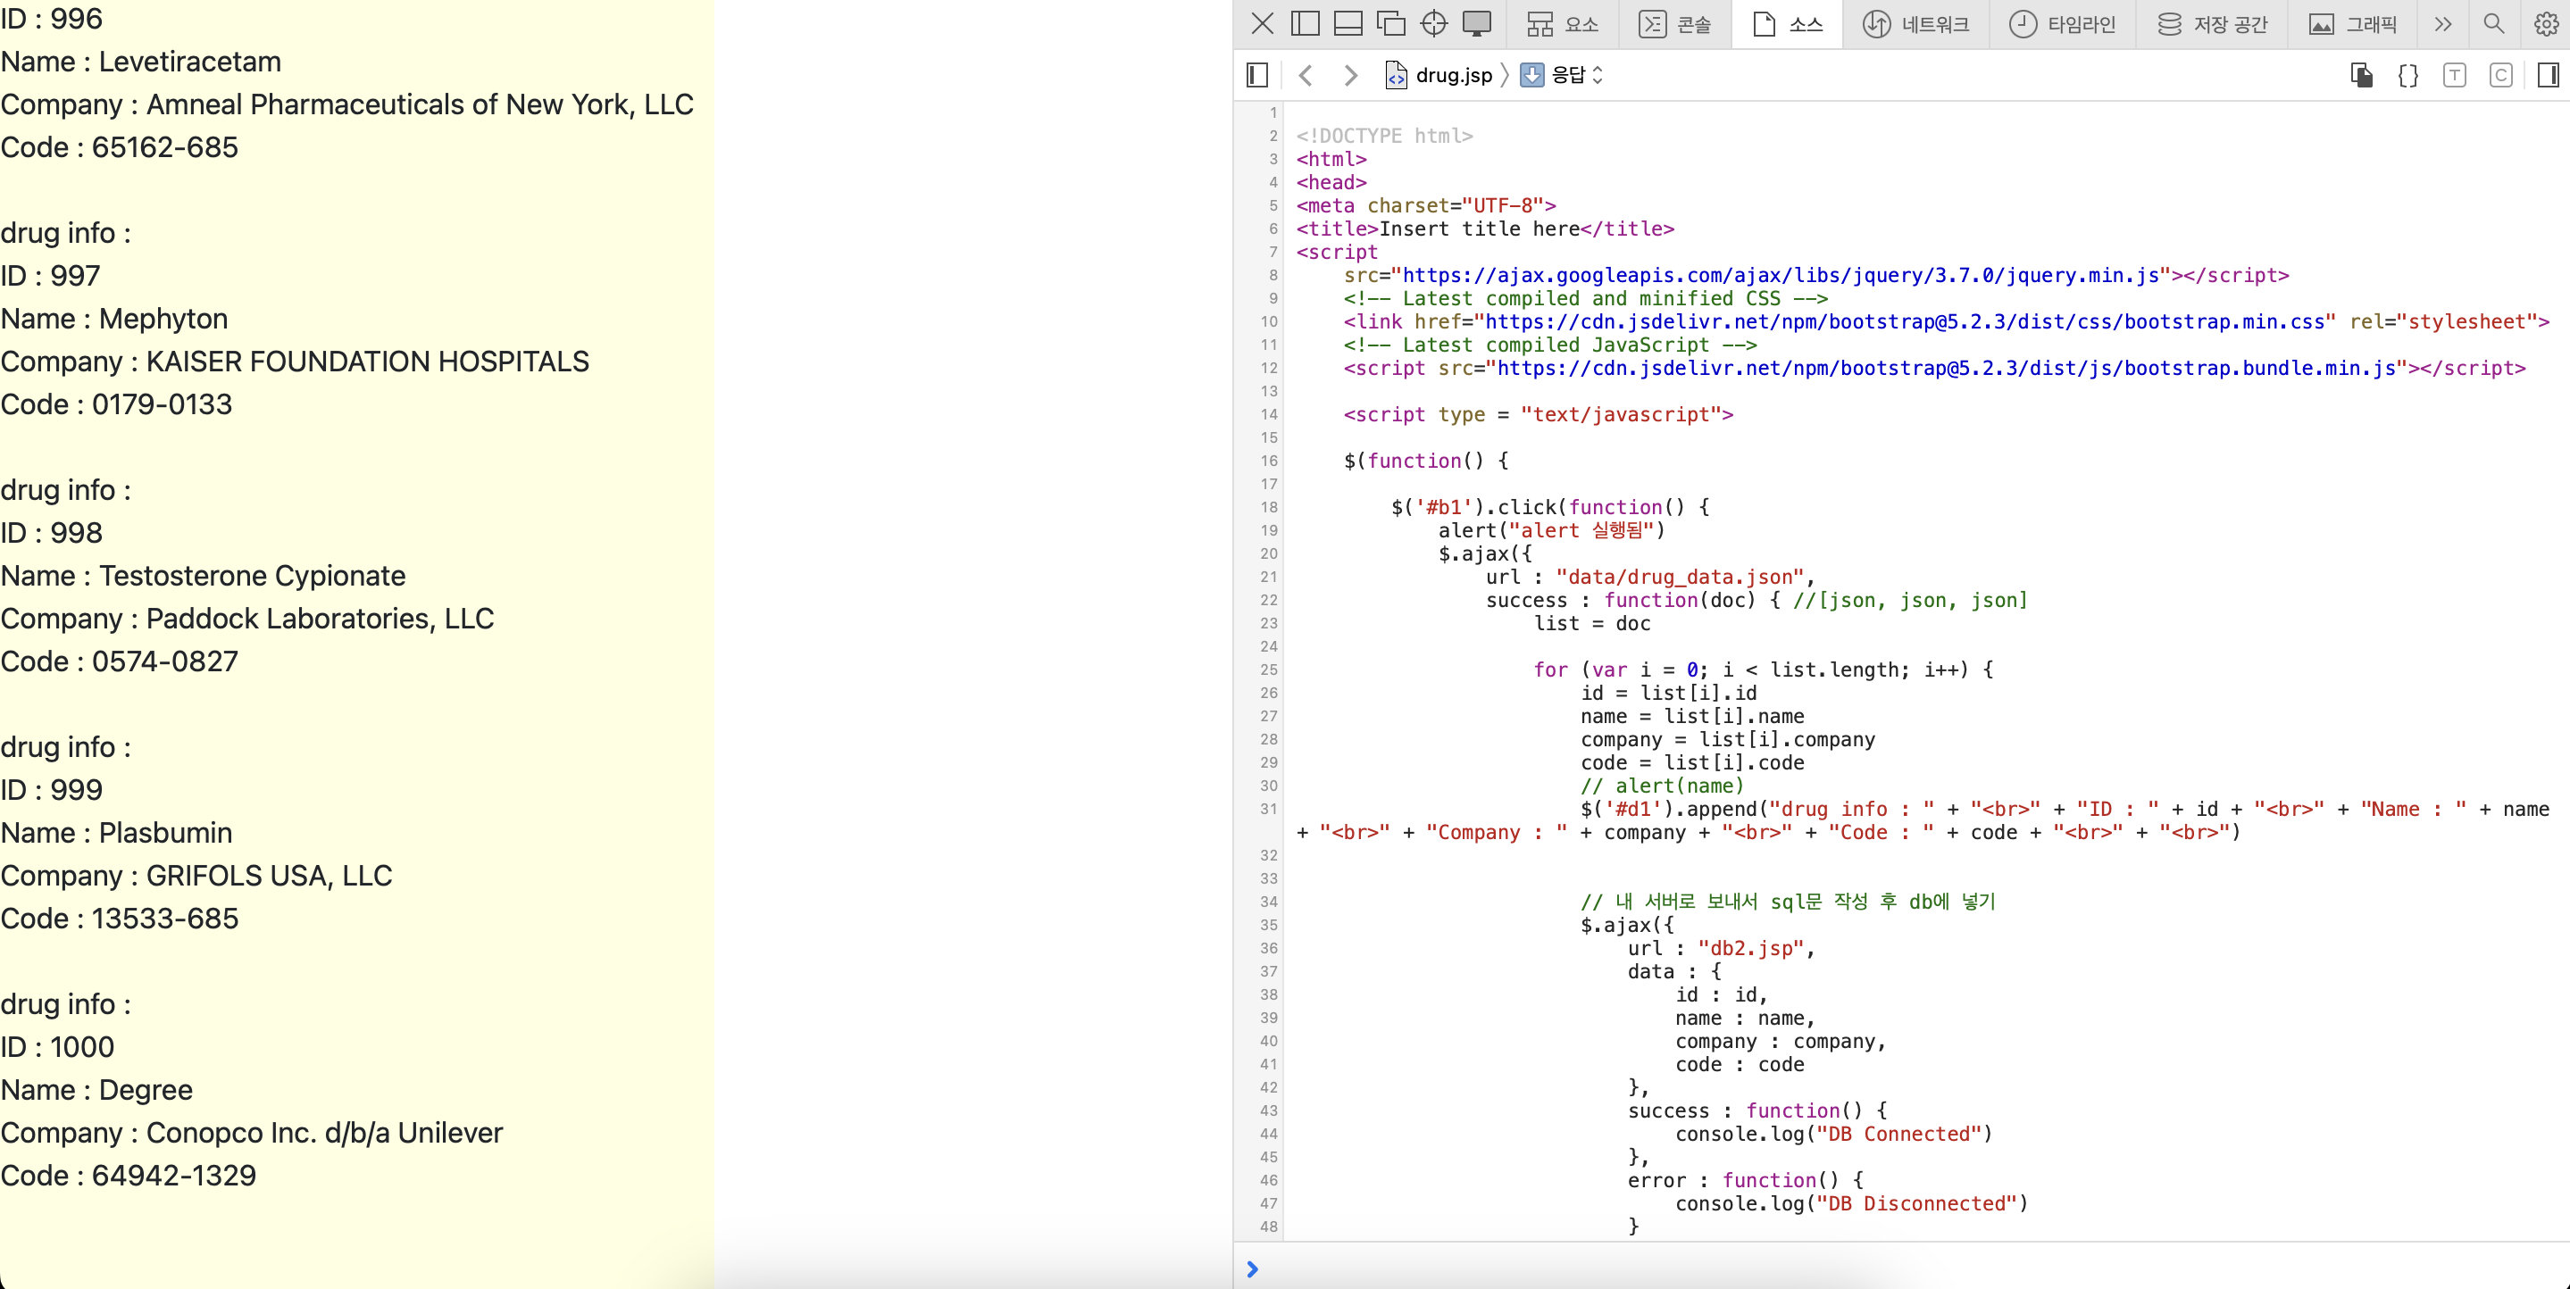This screenshot has width=2570, height=1289.
Task: Open inspector search with the magnifier icon
Action: click(2493, 24)
